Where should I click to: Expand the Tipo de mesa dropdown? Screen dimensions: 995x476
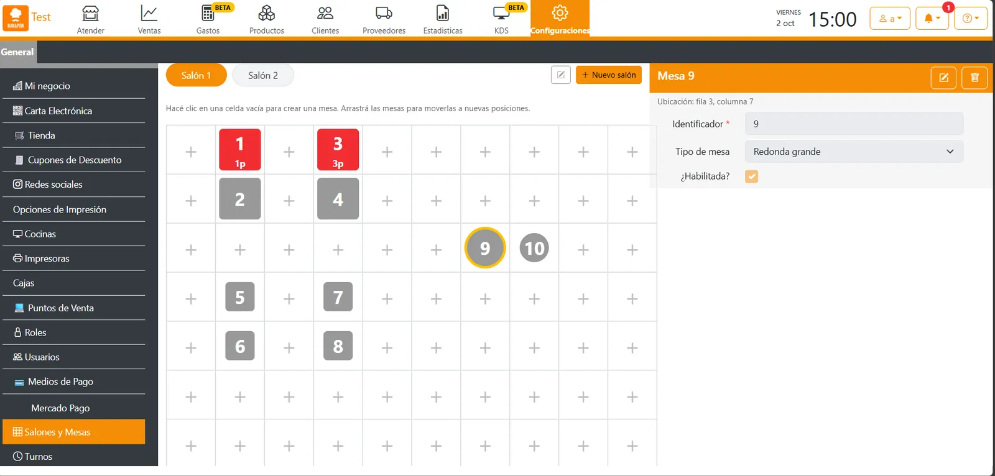click(854, 152)
